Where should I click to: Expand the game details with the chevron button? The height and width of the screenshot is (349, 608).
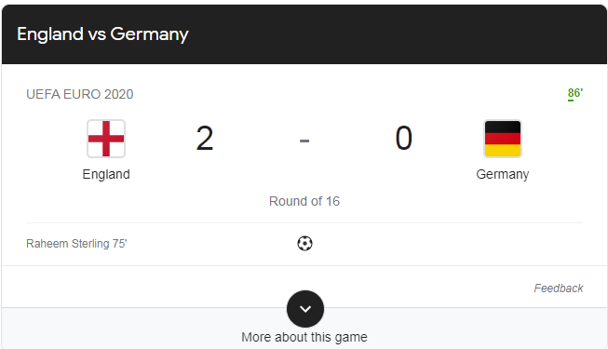tap(305, 309)
